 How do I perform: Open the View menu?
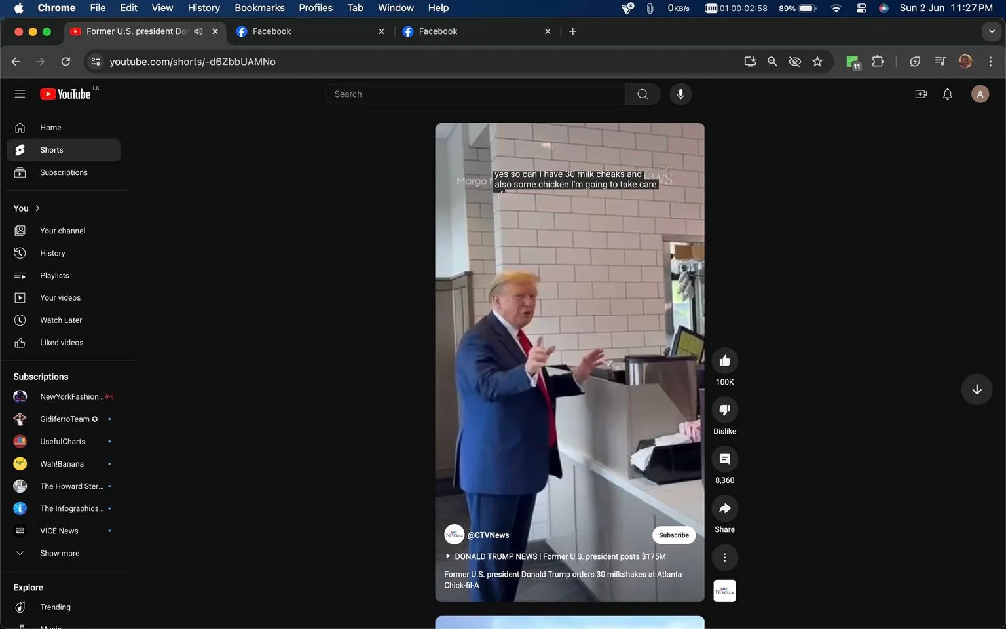tap(162, 8)
